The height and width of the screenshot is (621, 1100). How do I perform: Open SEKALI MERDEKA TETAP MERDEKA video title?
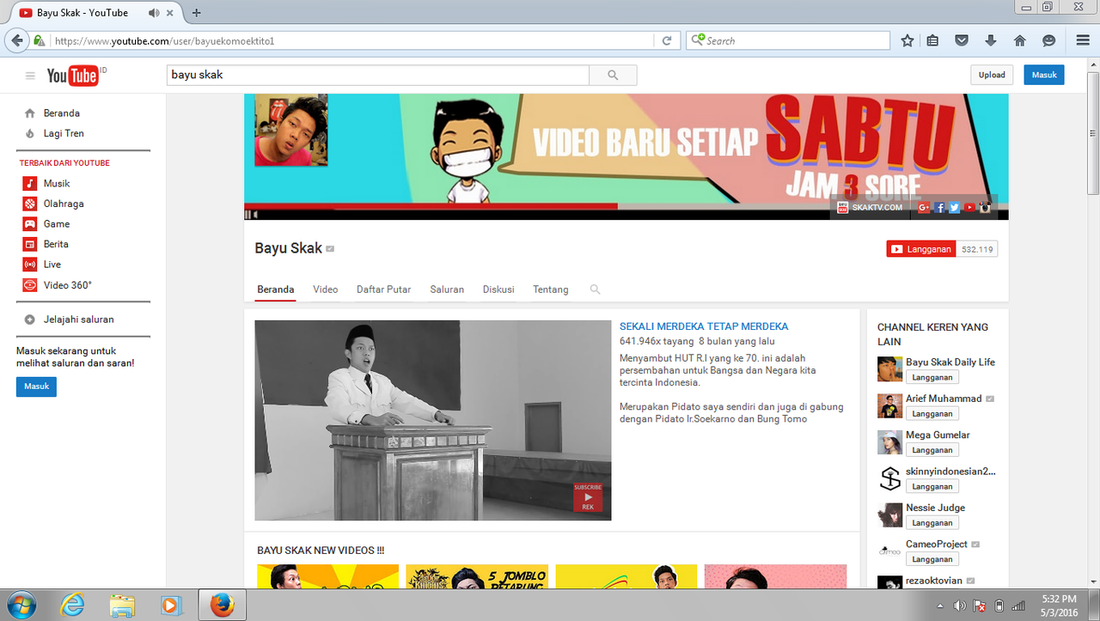704,326
